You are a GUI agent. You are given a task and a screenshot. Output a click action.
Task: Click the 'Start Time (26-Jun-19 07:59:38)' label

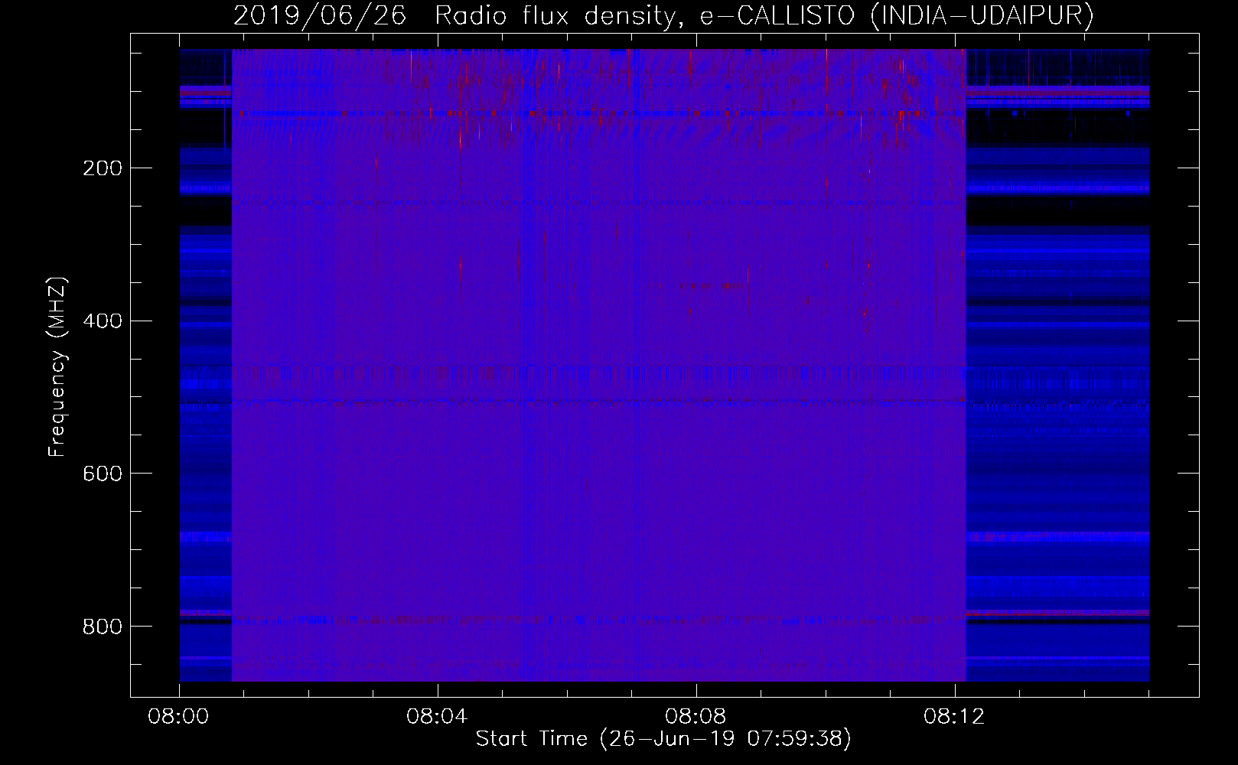point(663,739)
